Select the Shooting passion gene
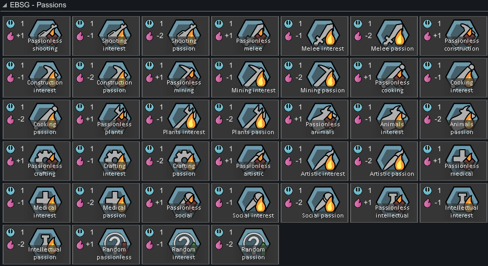 (x=176, y=36)
